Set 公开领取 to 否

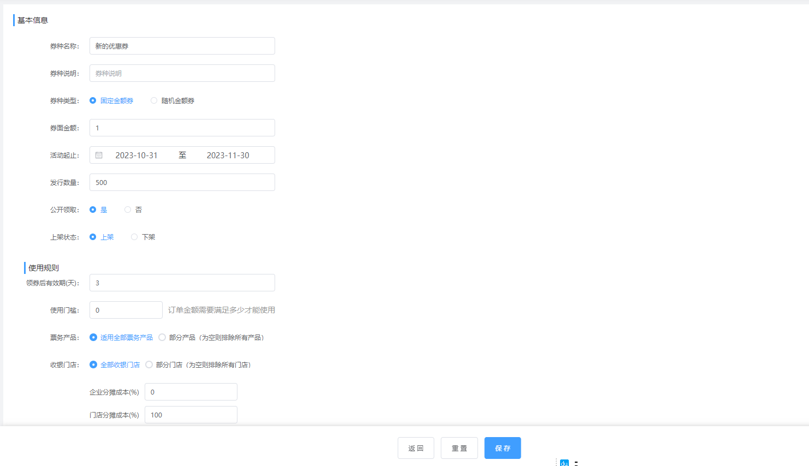point(128,210)
